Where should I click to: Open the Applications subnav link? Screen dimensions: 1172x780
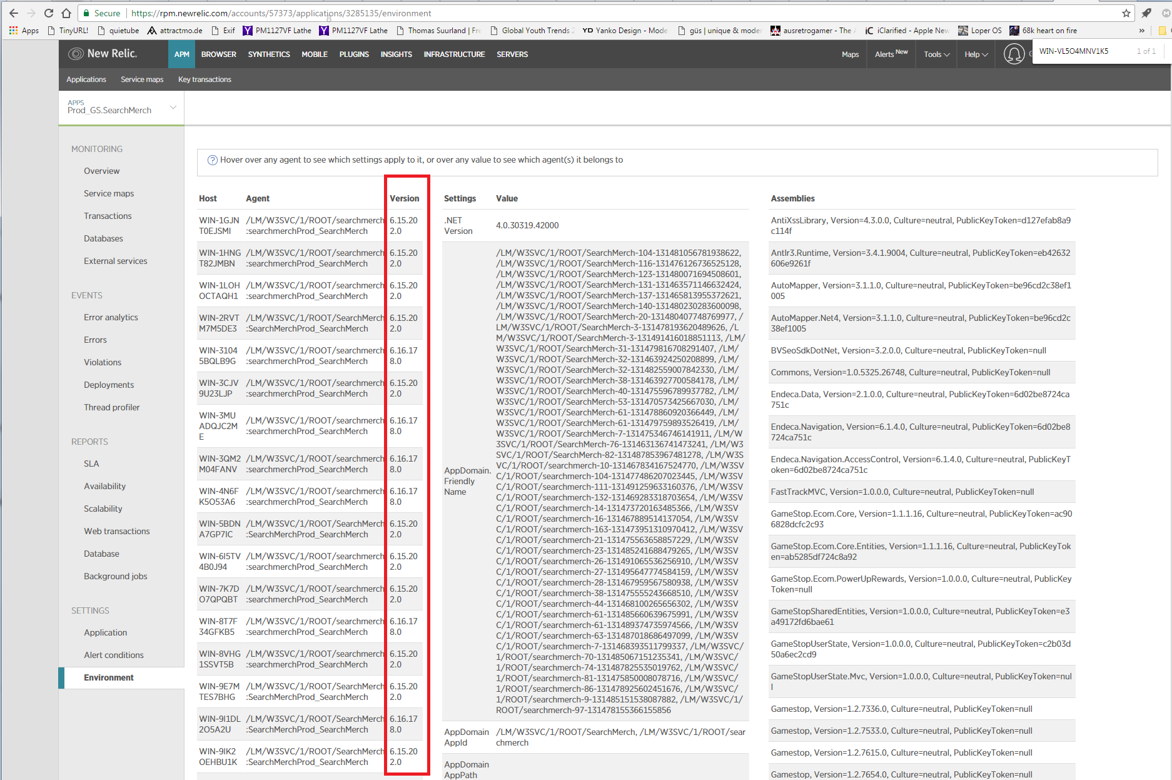click(86, 79)
